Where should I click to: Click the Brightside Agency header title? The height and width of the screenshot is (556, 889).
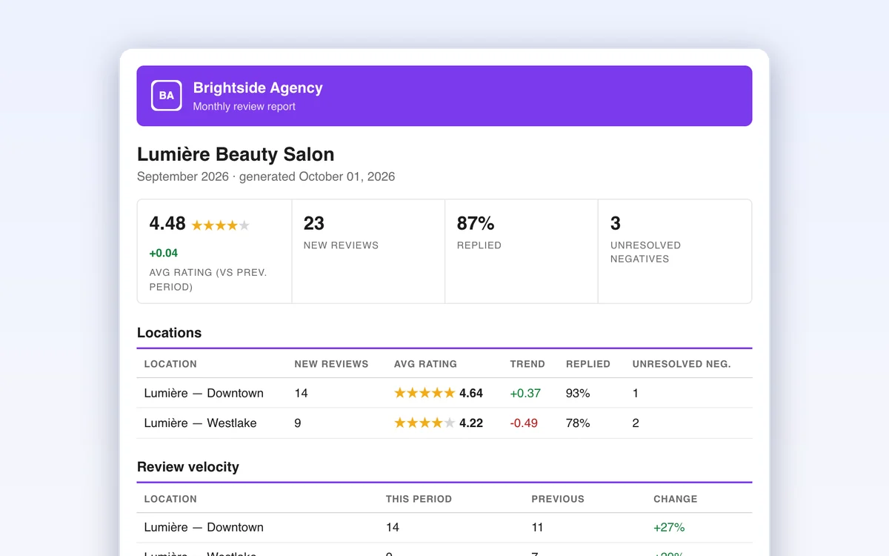258,87
